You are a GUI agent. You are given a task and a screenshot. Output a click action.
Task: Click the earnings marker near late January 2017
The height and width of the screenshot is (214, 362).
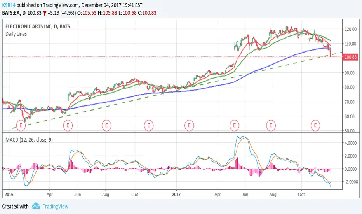[x=189, y=126]
